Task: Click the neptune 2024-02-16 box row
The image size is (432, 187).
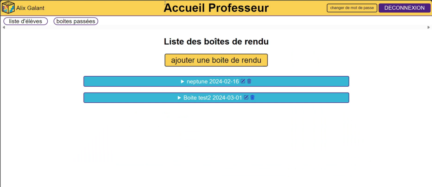Action: coord(216,81)
